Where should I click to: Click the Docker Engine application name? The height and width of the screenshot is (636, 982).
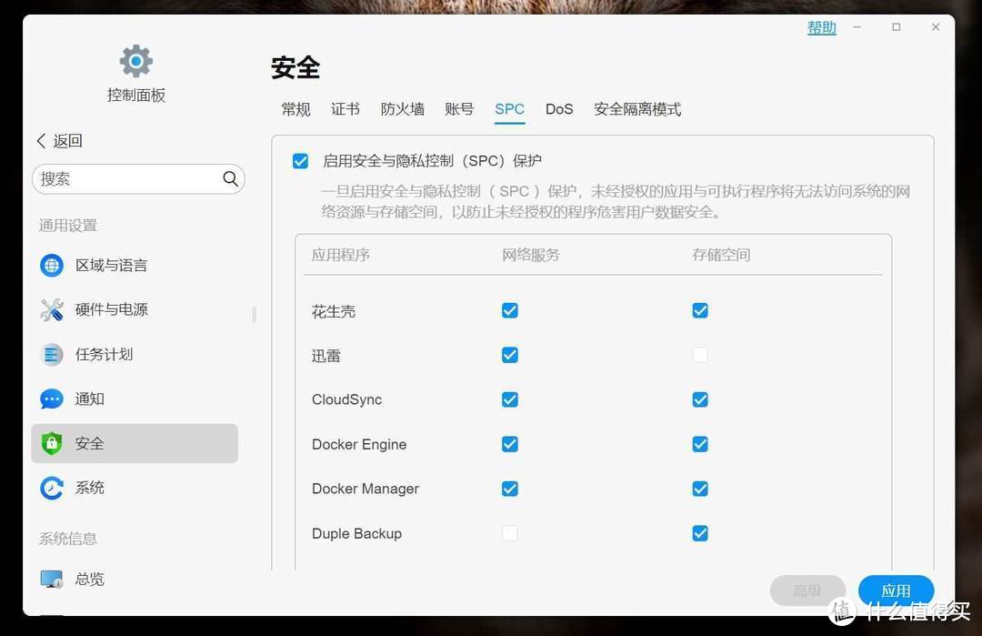359,444
